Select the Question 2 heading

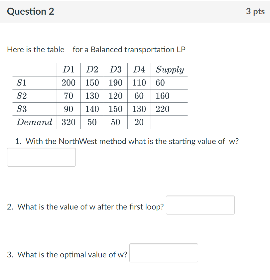[31, 11]
